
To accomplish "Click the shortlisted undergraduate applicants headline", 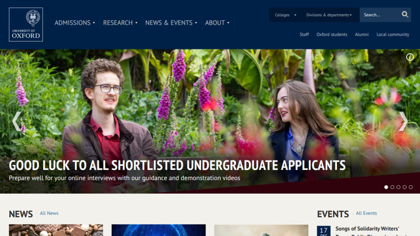I will tap(177, 165).
